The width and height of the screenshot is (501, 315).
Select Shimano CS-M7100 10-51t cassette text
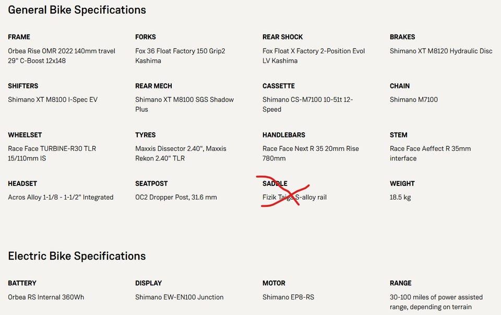pos(308,104)
